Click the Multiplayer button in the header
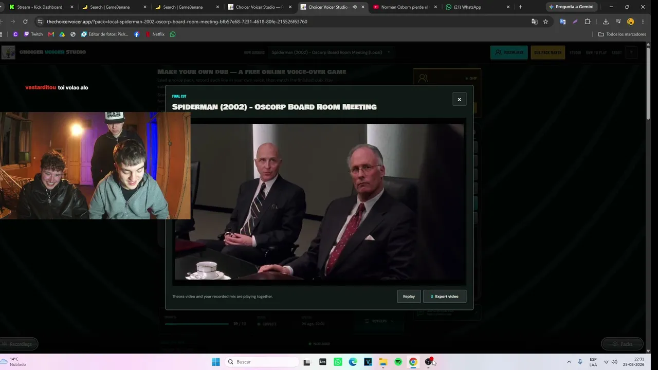 (x=509, y=52)
